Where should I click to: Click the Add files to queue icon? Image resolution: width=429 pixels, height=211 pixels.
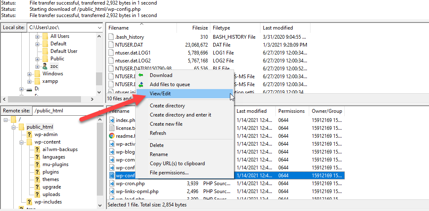tap(141, 84)
